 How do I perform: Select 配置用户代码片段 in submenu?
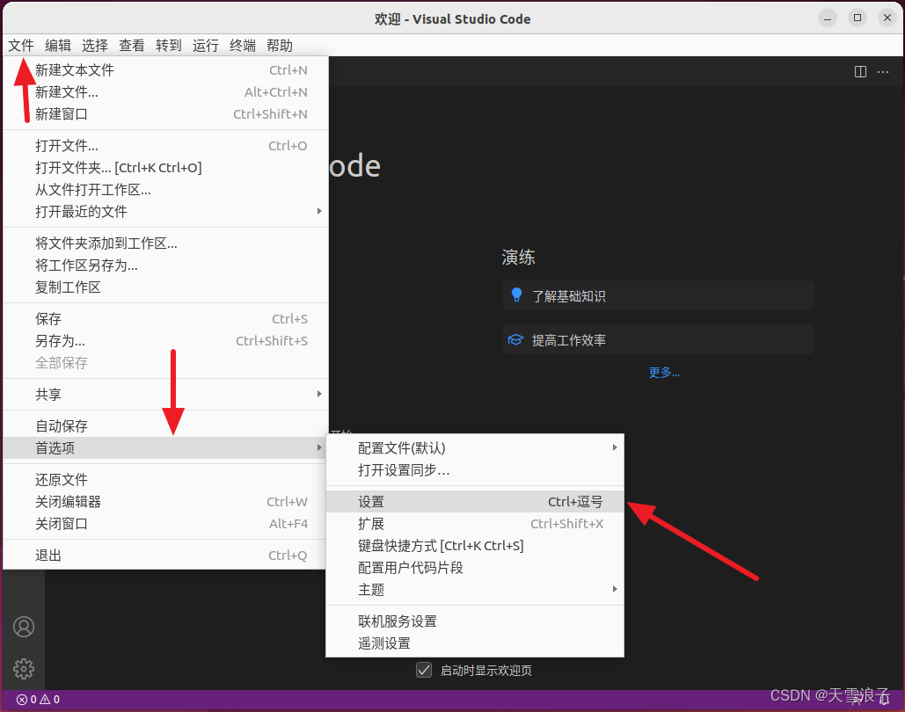475,567
